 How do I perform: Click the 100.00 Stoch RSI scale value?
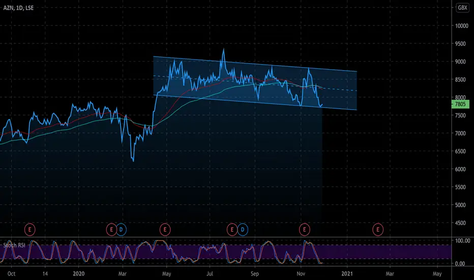[463, 241]
